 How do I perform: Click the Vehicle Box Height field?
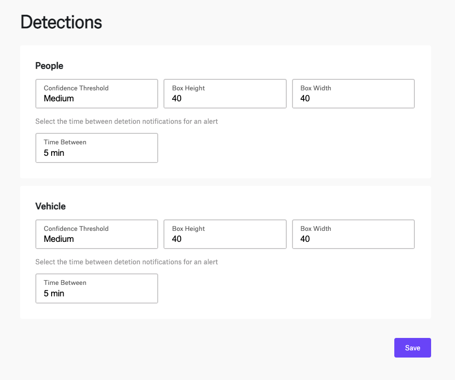coord(225,234)
